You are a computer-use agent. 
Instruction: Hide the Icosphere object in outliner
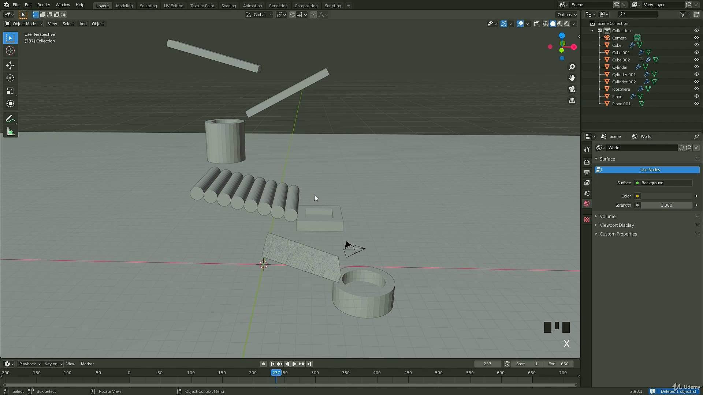tap(696, 89)
